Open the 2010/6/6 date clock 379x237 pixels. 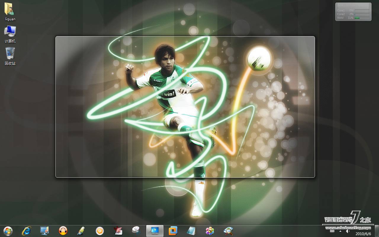363,234
